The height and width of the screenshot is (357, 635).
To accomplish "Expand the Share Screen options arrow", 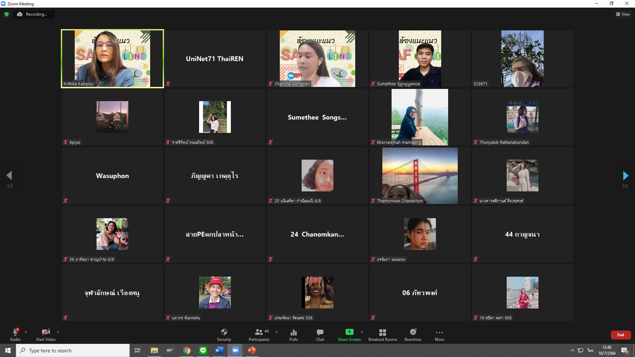I will (x=362, y=332).
